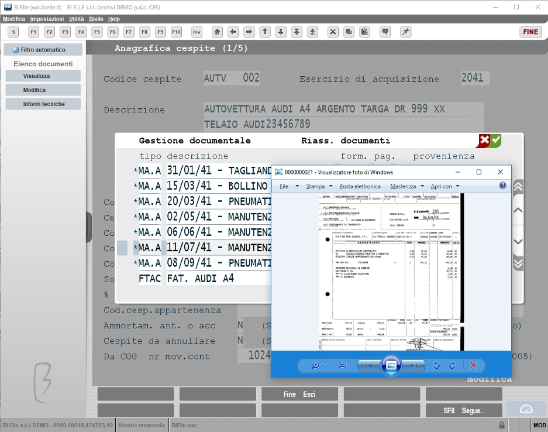
Task: Click the SF8 Segue button
Action: tap(464, 411)
